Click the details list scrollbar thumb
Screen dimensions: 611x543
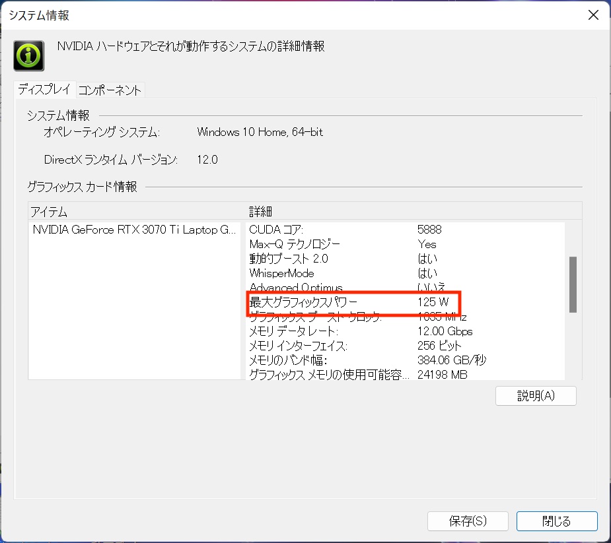[573, 284]
